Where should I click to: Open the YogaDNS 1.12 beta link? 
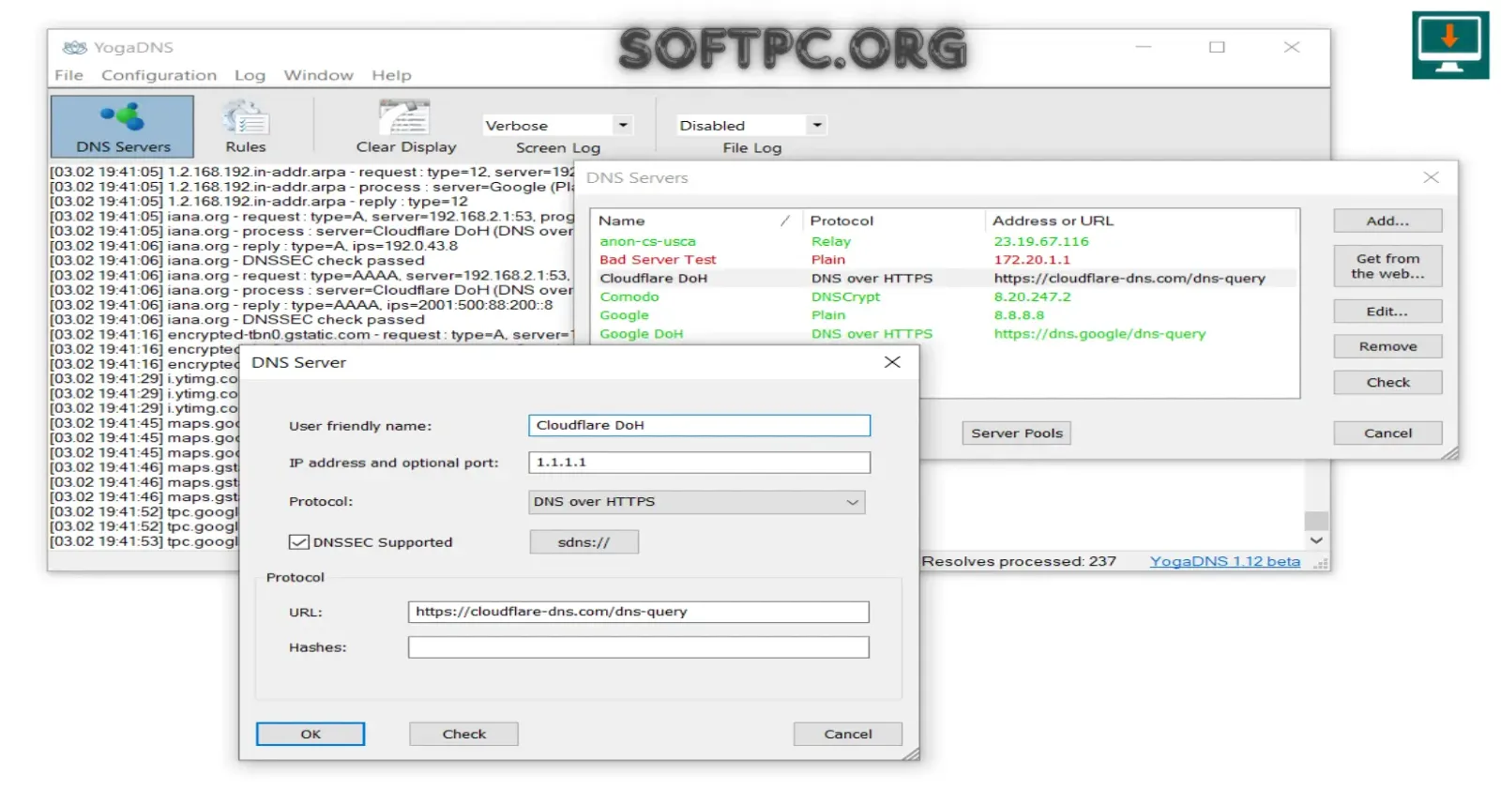coord(1225,561)
